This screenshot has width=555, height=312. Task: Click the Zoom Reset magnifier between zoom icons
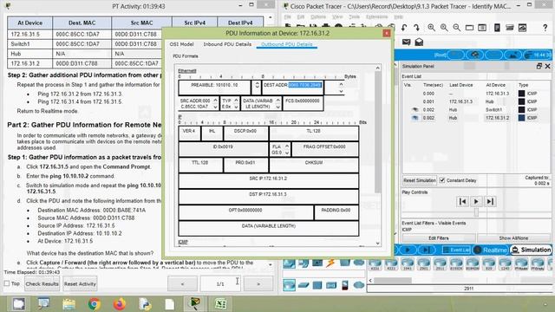pyautogui.click(x=444, y=28)
